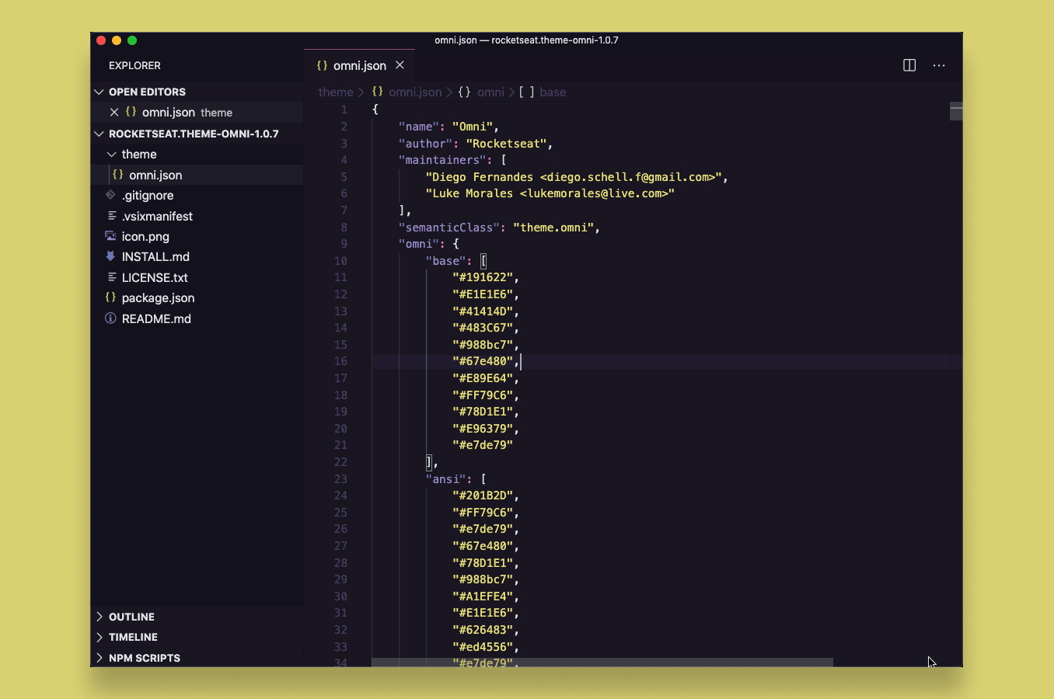Split the editor using the split icon
1054x699 pixels.
point(909,65)
